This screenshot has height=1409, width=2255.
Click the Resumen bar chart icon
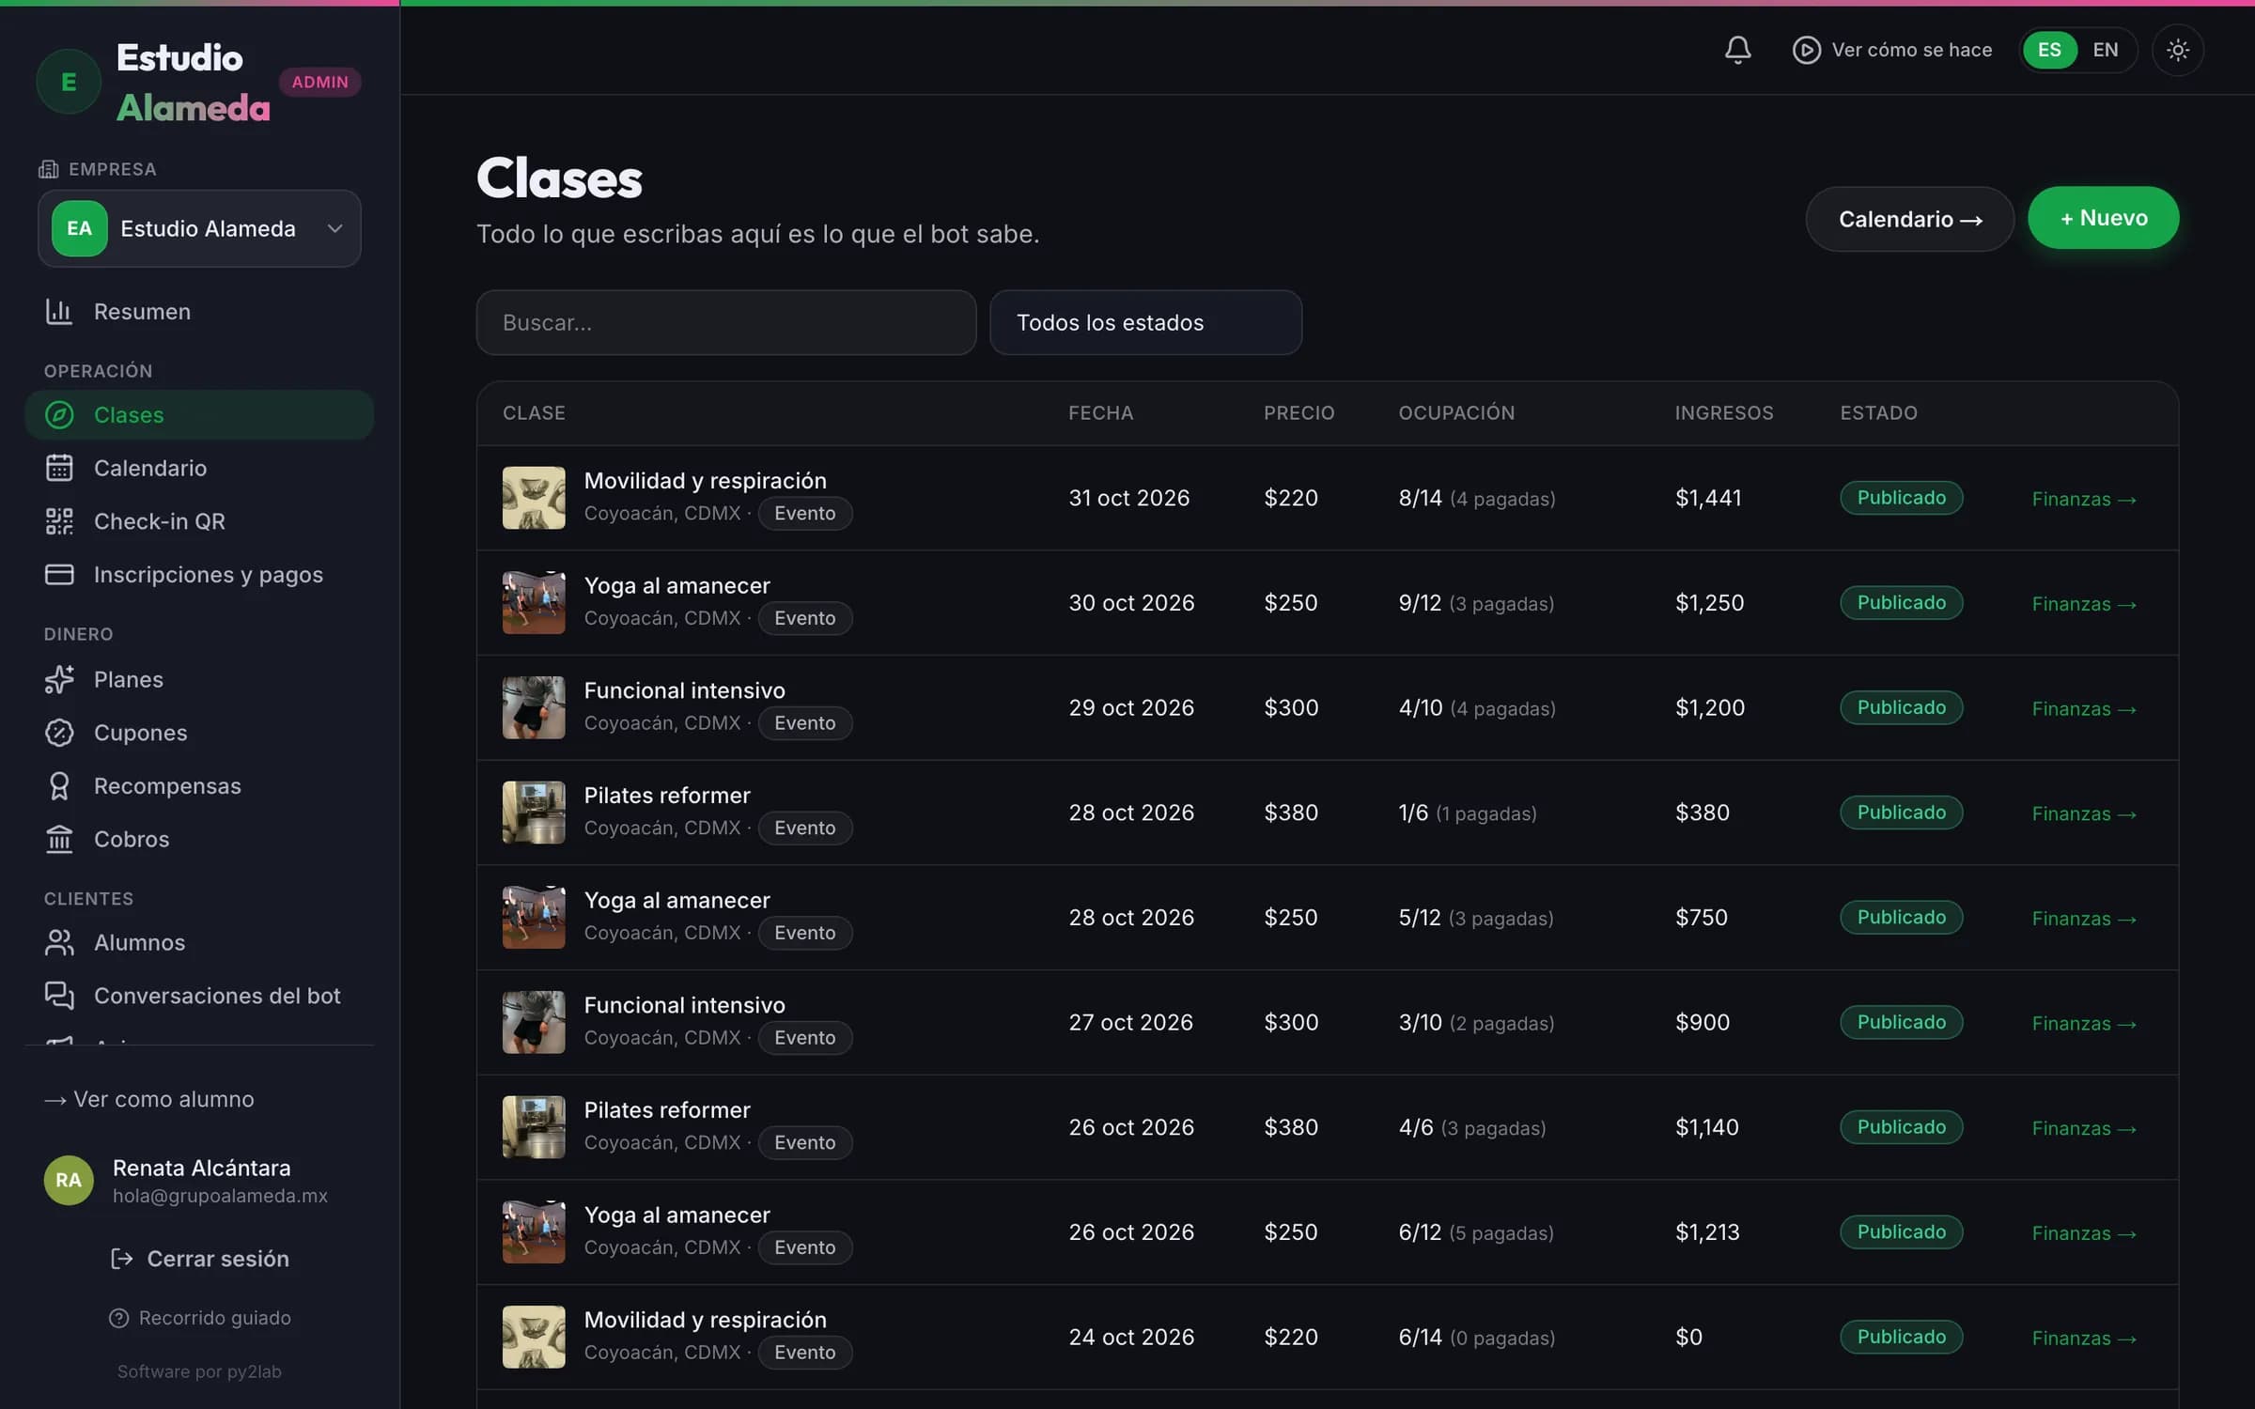click(x=59, y=312)
